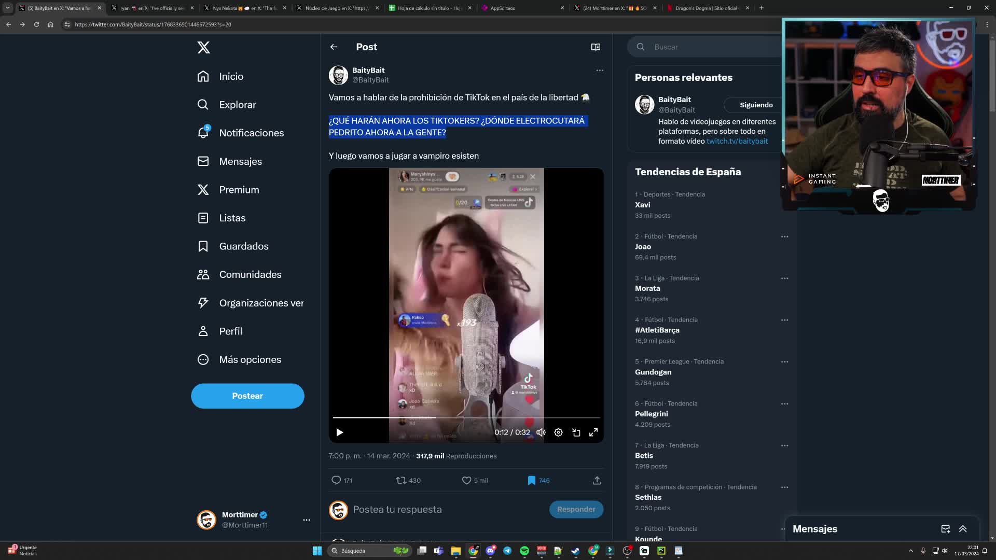Seek on the video progress bar
Screen dimensions: 996x560
(466, 417)
